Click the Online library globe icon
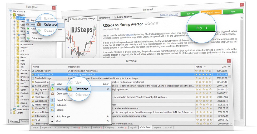This screenshot has width=257, height=134. [28, 39]
